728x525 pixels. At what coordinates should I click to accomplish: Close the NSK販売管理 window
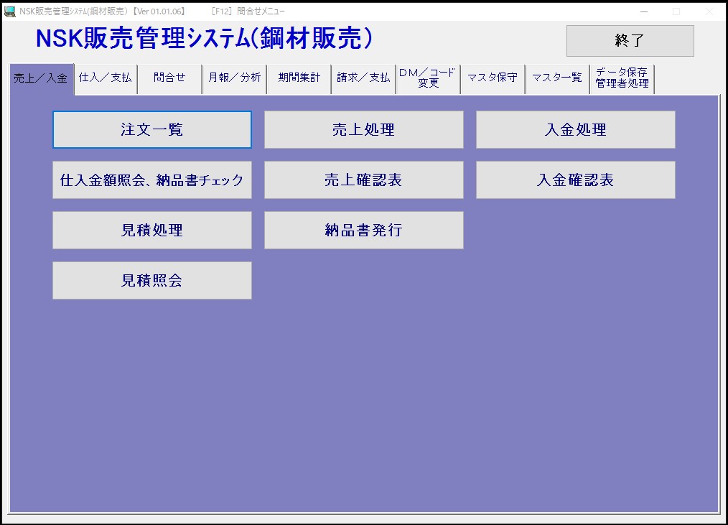click(x=709, y=11)
